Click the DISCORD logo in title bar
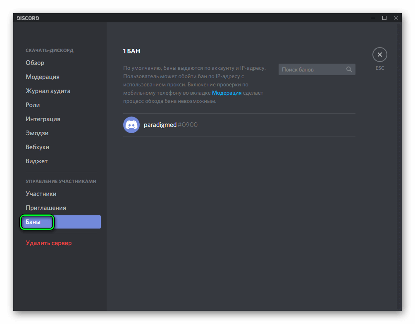This screenshot has width=415, height=324. tap(28, 18)
